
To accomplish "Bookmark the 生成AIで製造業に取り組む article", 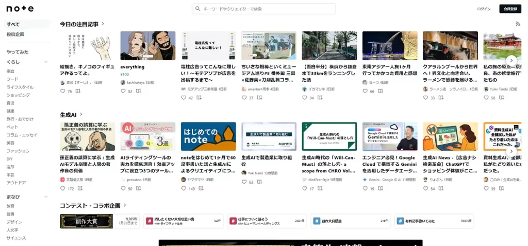I will pyautogui.click(x=259, y=182).
